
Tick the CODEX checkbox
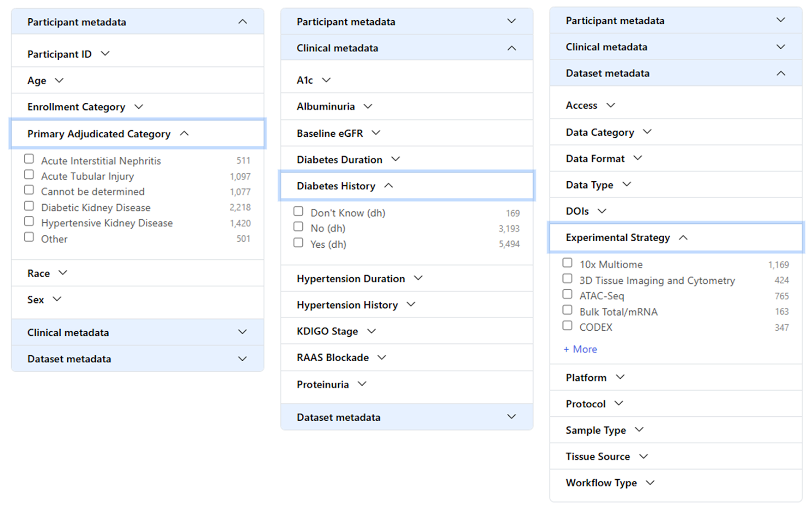point(568,326)
